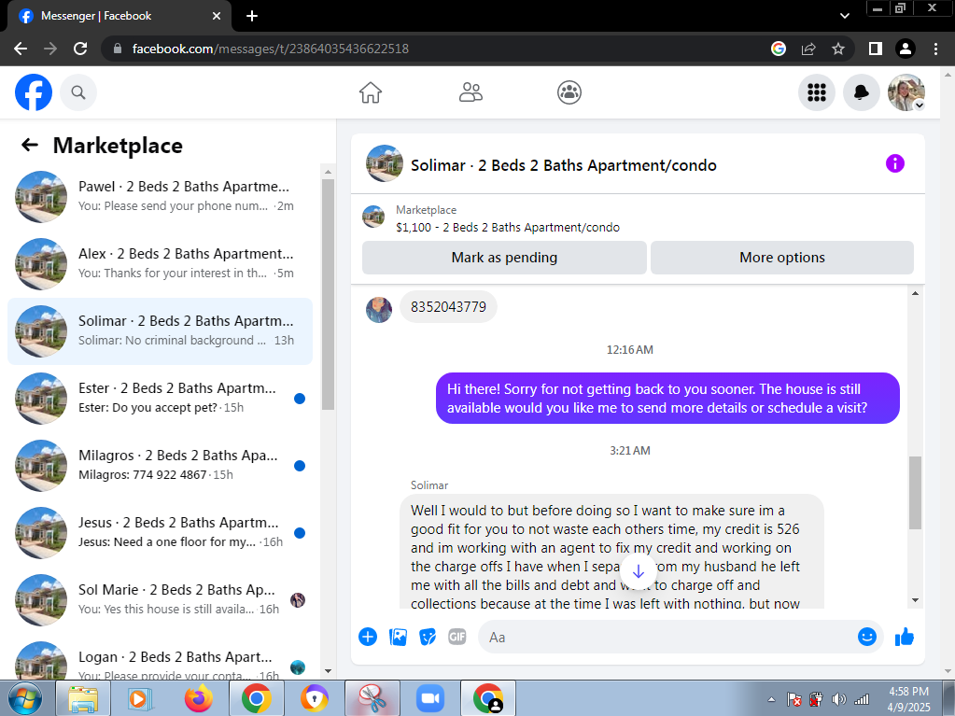Screen dimensions: 955x716
Task: Bookmark this page with the star
Action: (x=838, y=49)
